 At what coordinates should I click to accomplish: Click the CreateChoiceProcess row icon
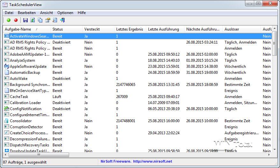tap(7, 133)
